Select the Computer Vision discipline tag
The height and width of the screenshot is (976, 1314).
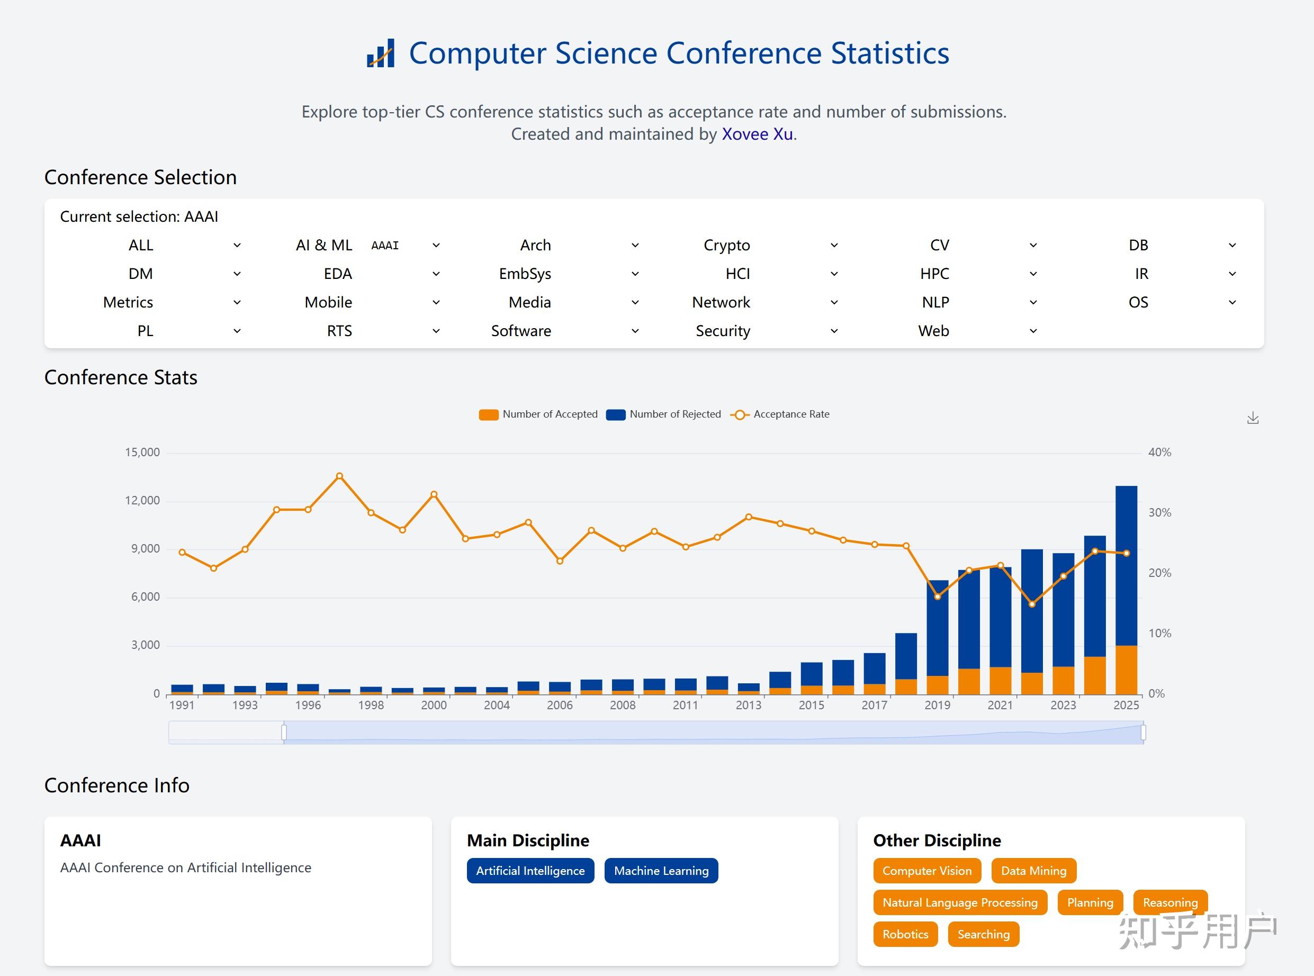click(x=926, y=871)
